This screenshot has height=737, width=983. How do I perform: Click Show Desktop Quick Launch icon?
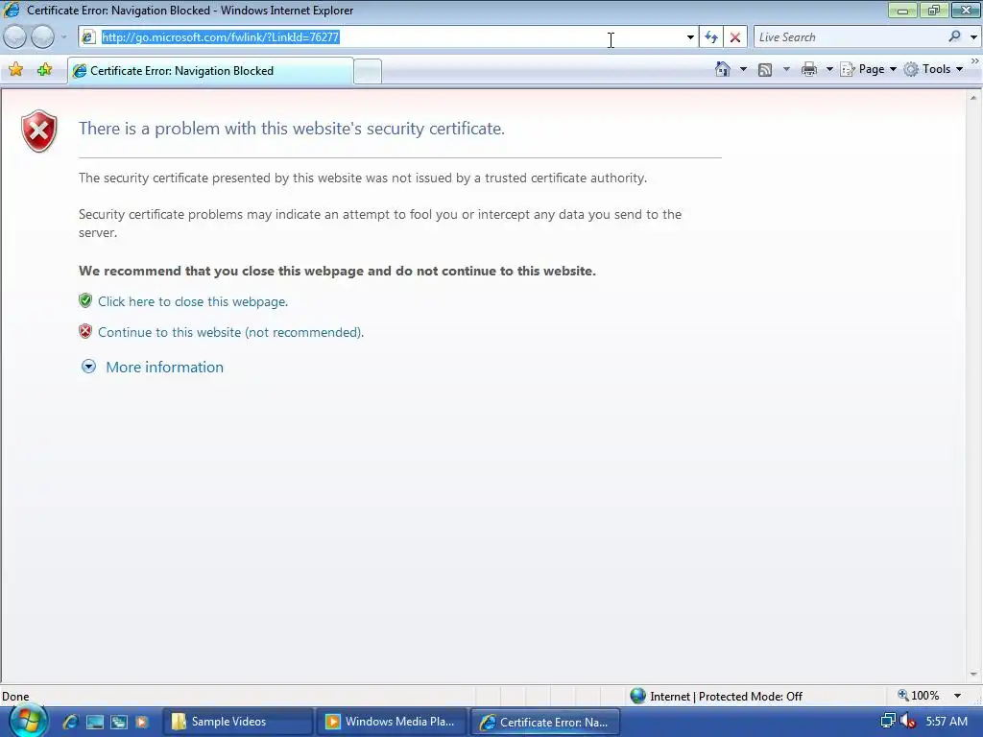coord(95,722)
